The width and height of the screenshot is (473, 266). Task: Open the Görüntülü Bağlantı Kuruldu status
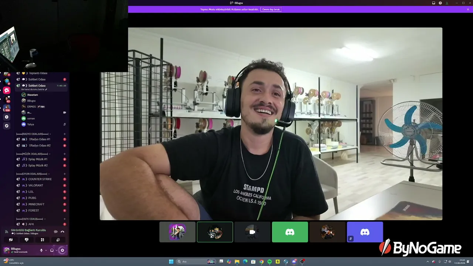[x=28, y=230]
